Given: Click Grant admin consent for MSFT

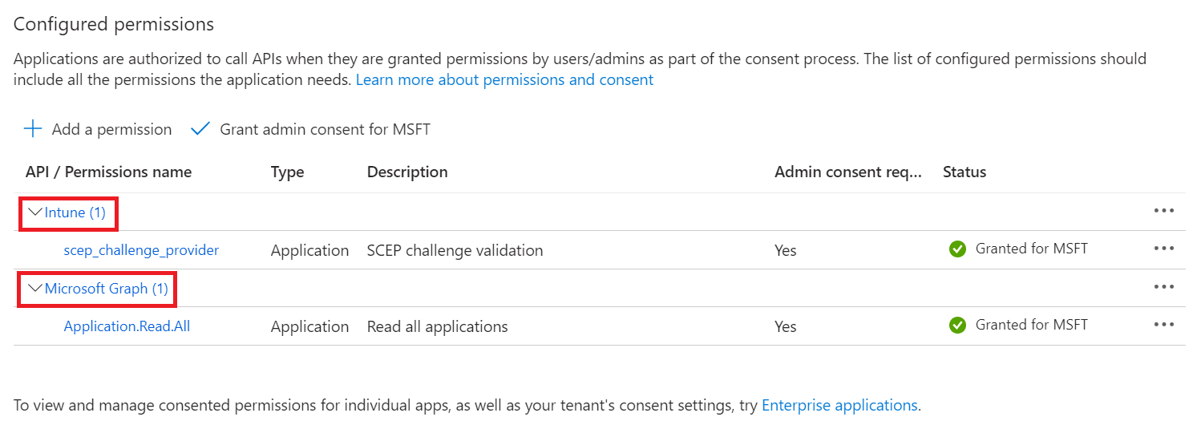Looking at the screenshot, I should pos(310,129).
